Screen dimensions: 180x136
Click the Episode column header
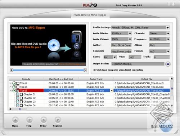pyautogui.click(x=26, y=79)
